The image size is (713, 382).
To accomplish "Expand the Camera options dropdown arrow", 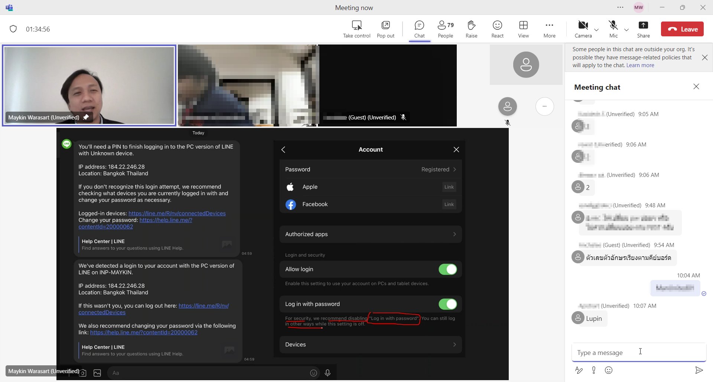I will pyautogui.click(x=596, y=30).
